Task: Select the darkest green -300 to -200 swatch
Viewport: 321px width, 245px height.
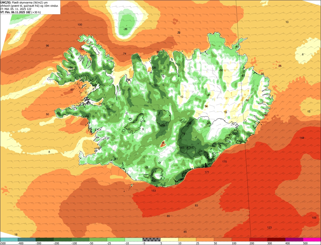Action: pos(45,239)
